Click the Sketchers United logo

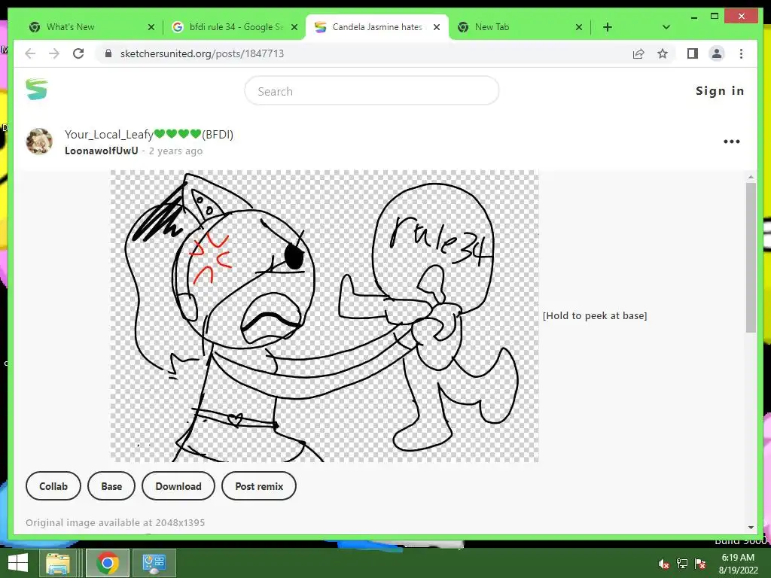pyautogui.click(x=36, y=90)
